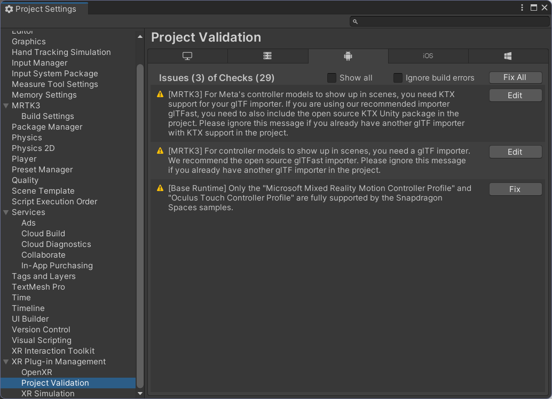Screen dimensions: 552x399
Task: Select Timeline settings
Action: pyautogui.click(x=28, y=308)
